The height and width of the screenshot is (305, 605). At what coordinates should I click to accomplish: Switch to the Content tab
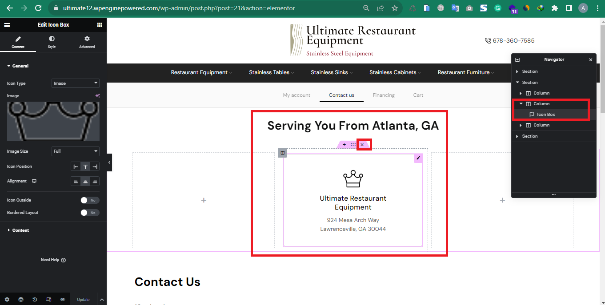[x=18, y=42]
